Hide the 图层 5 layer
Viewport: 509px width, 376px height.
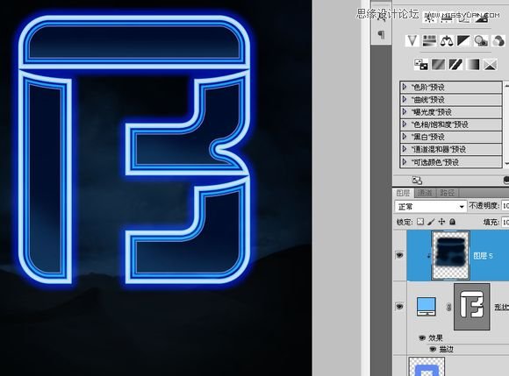(399, 255)
